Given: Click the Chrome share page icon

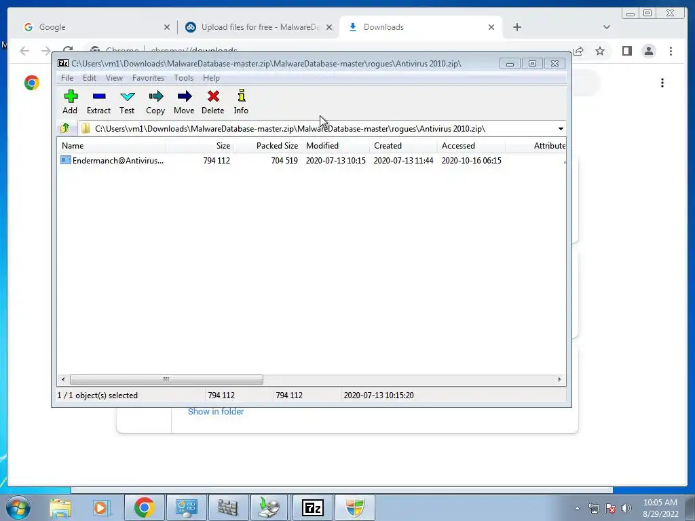Looking at the screenshot, I should [578, 51].
